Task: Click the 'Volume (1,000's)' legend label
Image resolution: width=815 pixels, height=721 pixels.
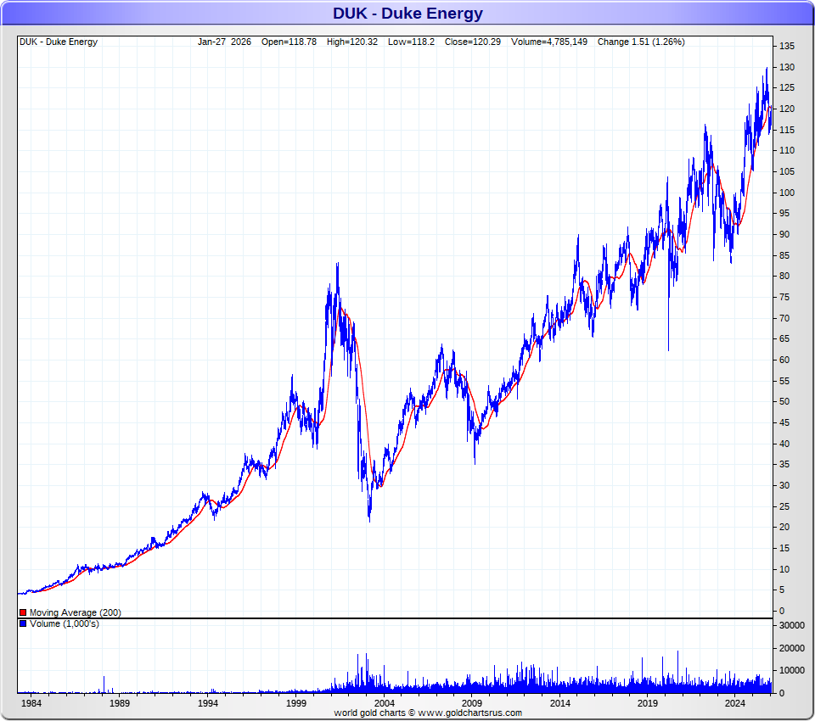Action: pyautogui.click(x=65, y=624)
